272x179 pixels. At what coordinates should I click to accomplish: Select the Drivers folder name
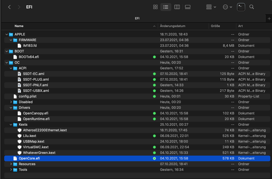pos(24,108)
